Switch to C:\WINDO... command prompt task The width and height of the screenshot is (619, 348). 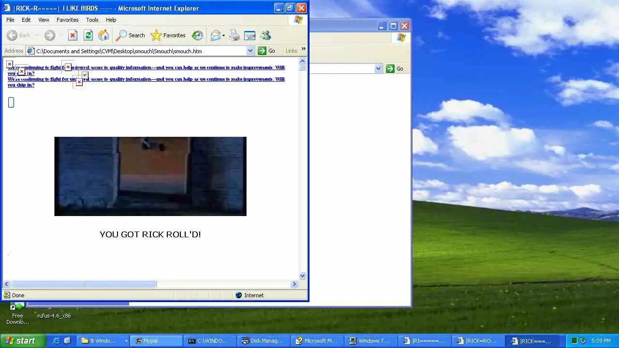(209, 341)
